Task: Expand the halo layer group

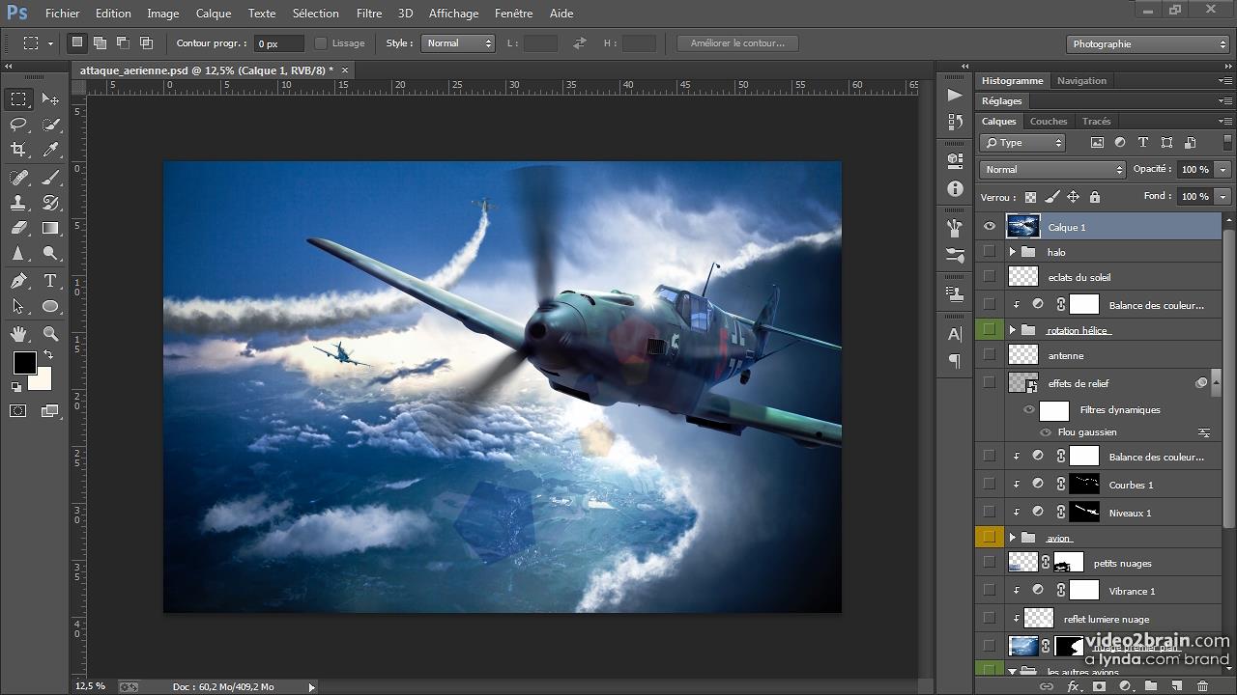Action: (x=1012, y=252)
